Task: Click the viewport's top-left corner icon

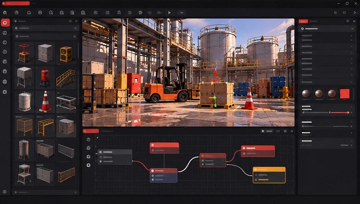Action: tap(85, 21)
